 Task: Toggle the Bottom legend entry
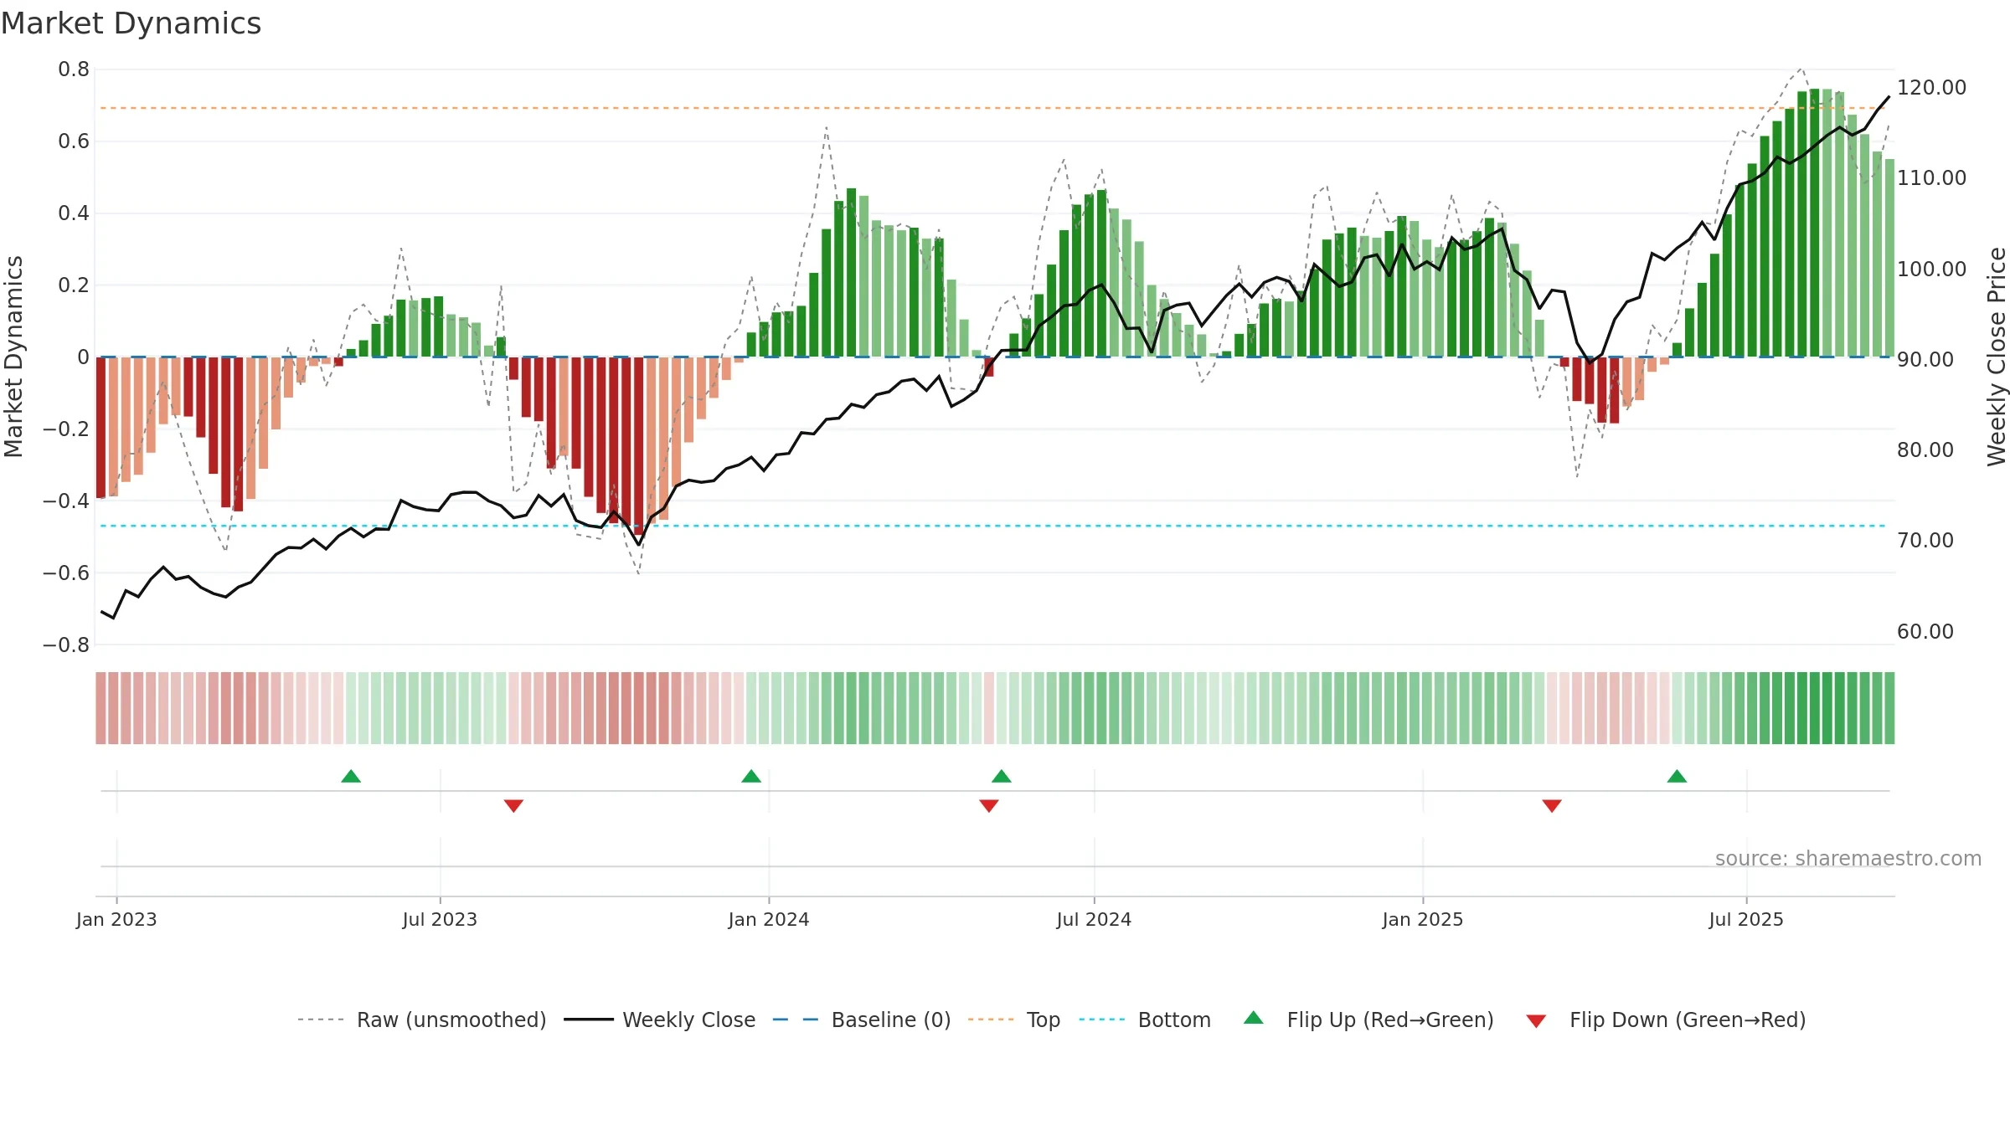[x=1145, y=1020]
